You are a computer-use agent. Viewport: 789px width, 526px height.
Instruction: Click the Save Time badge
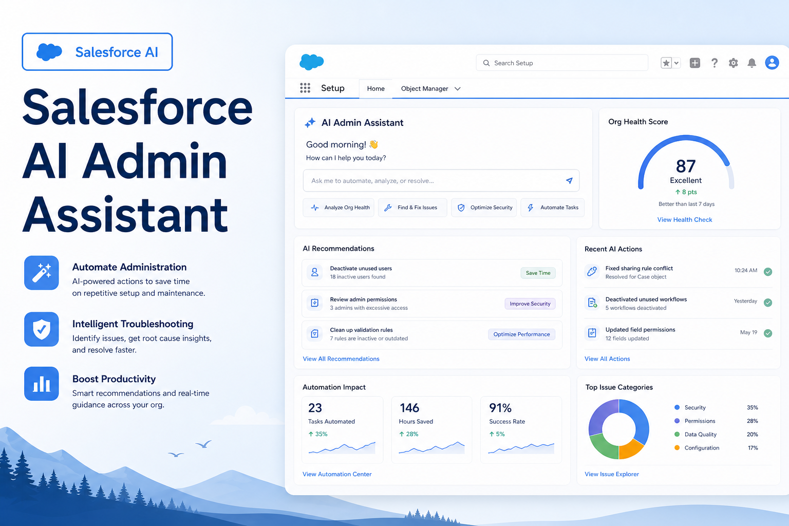[538, 273]
